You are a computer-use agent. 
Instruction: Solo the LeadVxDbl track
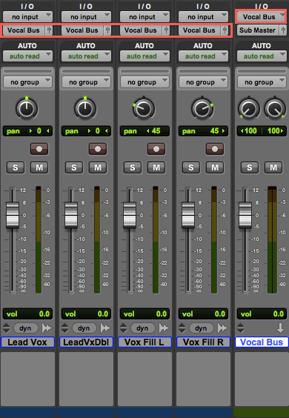click(x=74, y=167)
